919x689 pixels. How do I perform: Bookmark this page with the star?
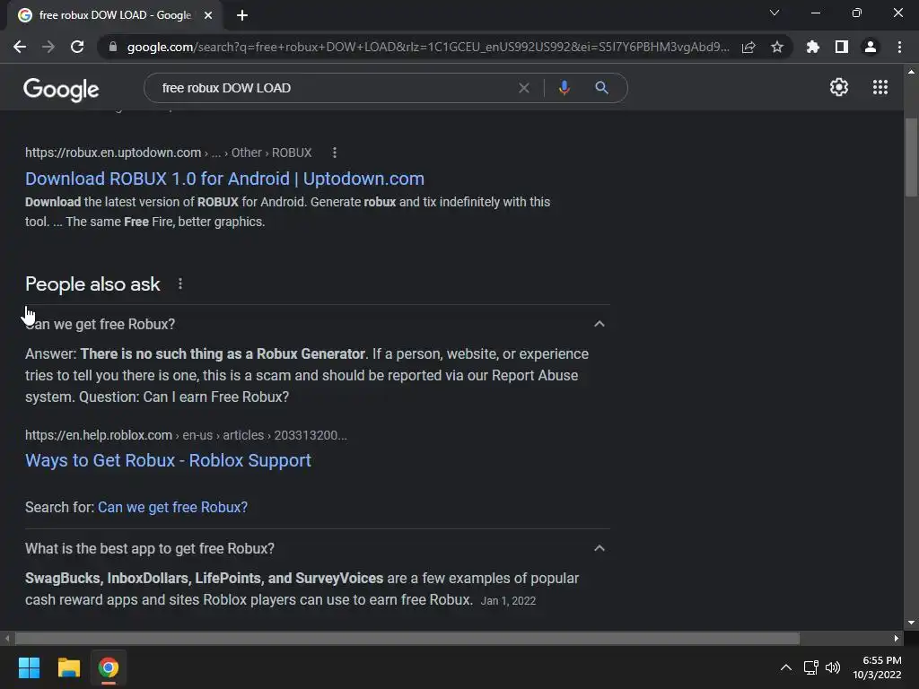coord(777,47)
